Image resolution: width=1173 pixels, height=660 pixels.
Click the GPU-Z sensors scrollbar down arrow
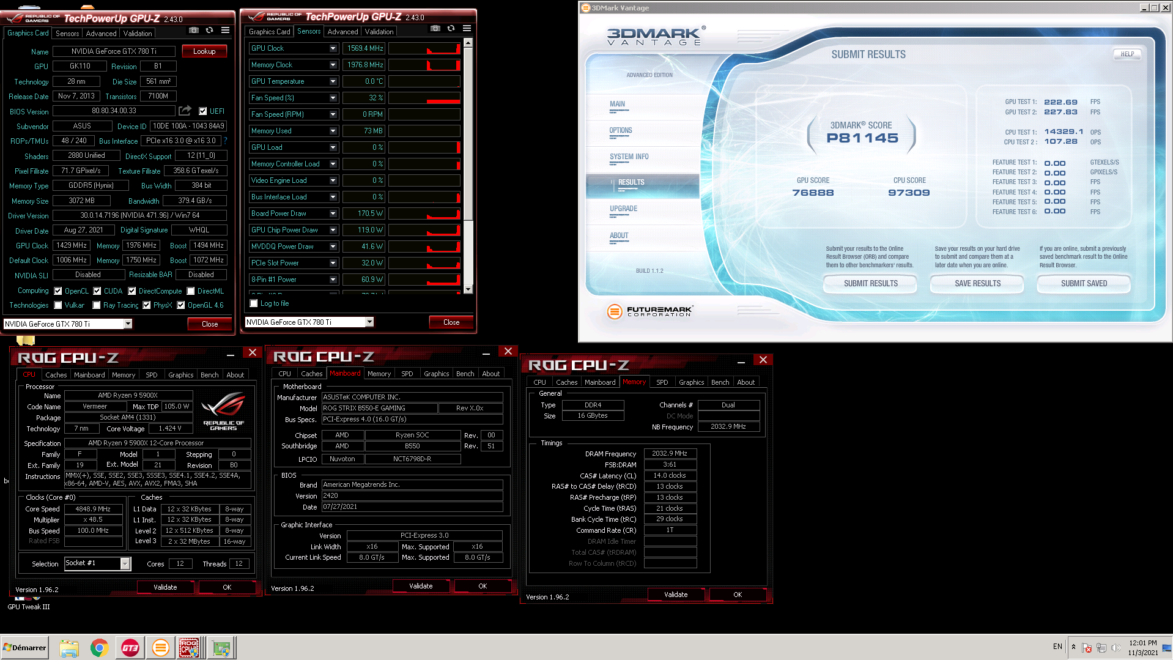(x=468, y=289)
